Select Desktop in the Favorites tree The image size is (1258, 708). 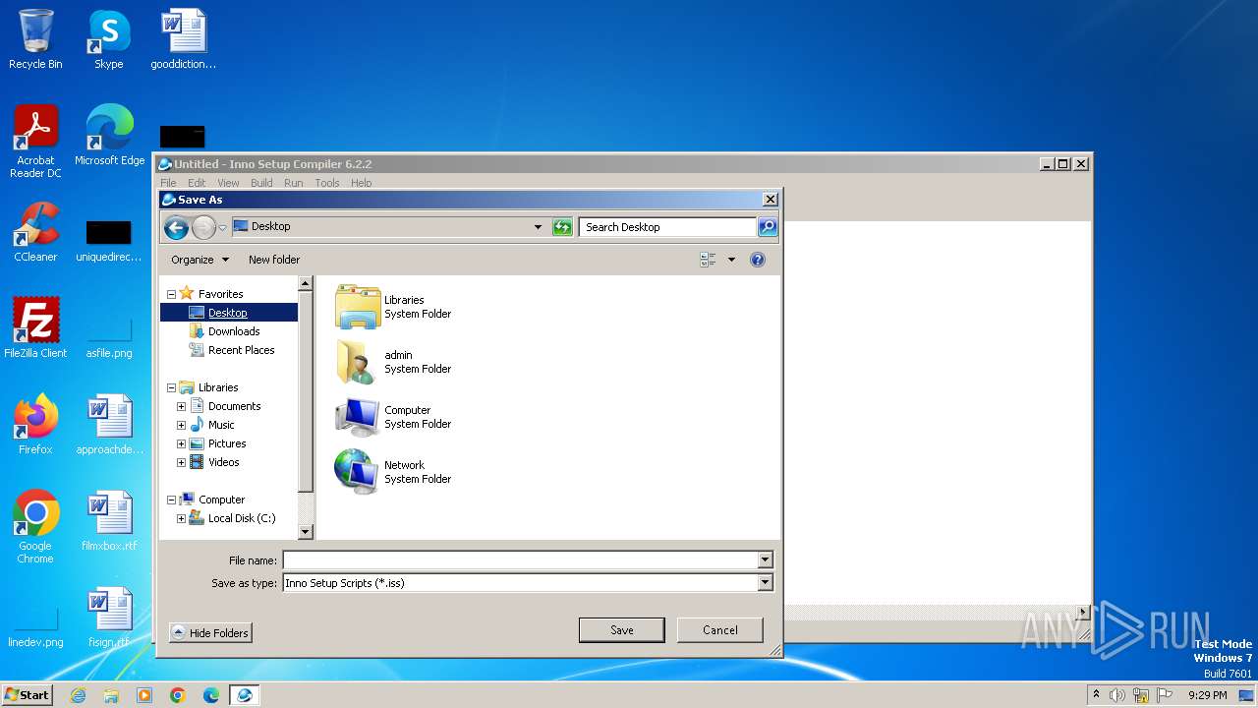(227, 313)
